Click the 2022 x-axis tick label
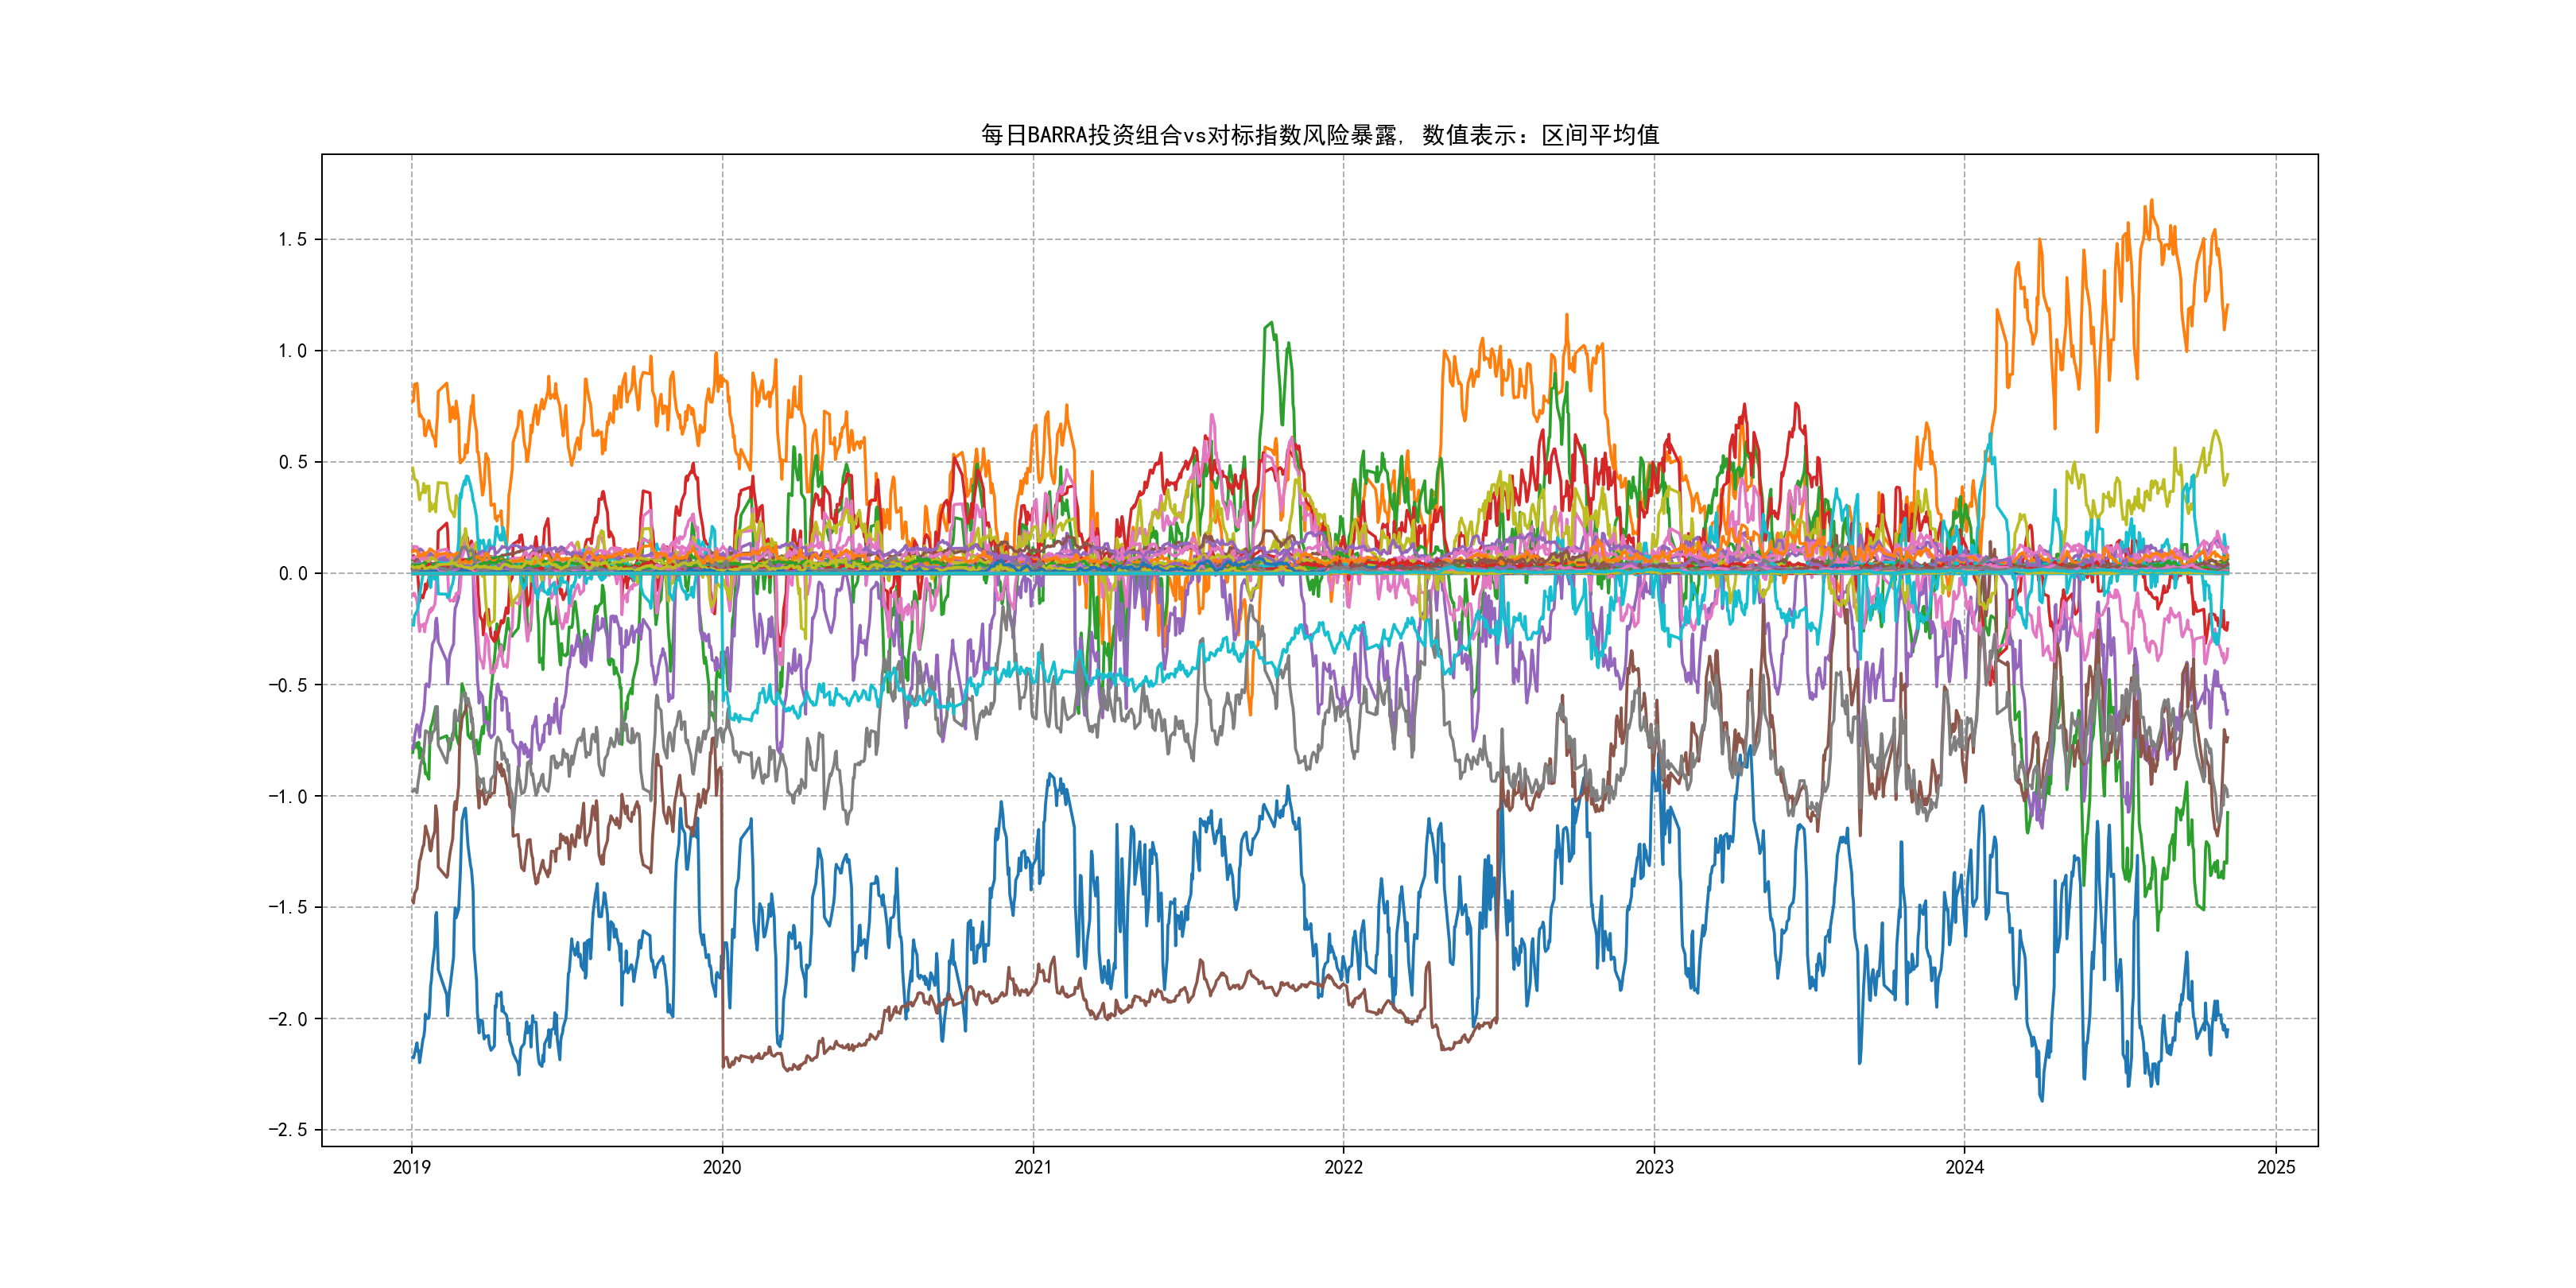Screen dimensions: 2576x1288 tap(1343, 1167)
